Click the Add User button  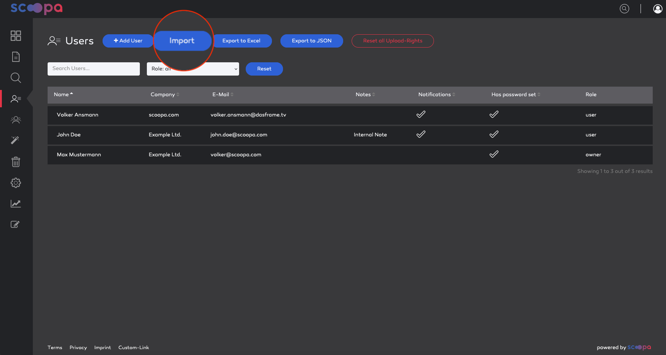point(128,41)
